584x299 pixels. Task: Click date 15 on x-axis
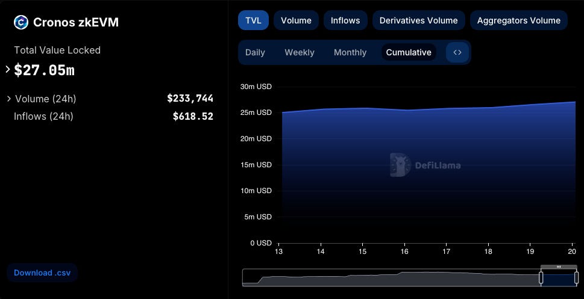[362, 251]
